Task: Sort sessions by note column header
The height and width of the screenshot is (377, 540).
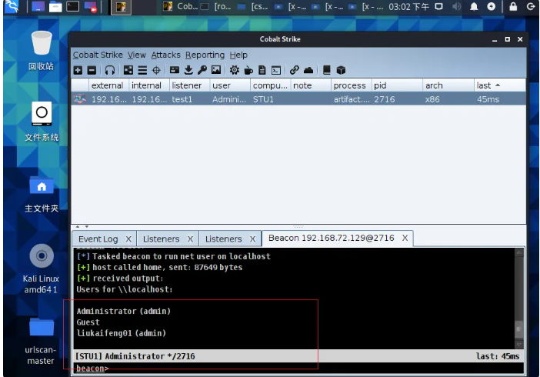Action: pyautogui.click(x=310, y=85)
